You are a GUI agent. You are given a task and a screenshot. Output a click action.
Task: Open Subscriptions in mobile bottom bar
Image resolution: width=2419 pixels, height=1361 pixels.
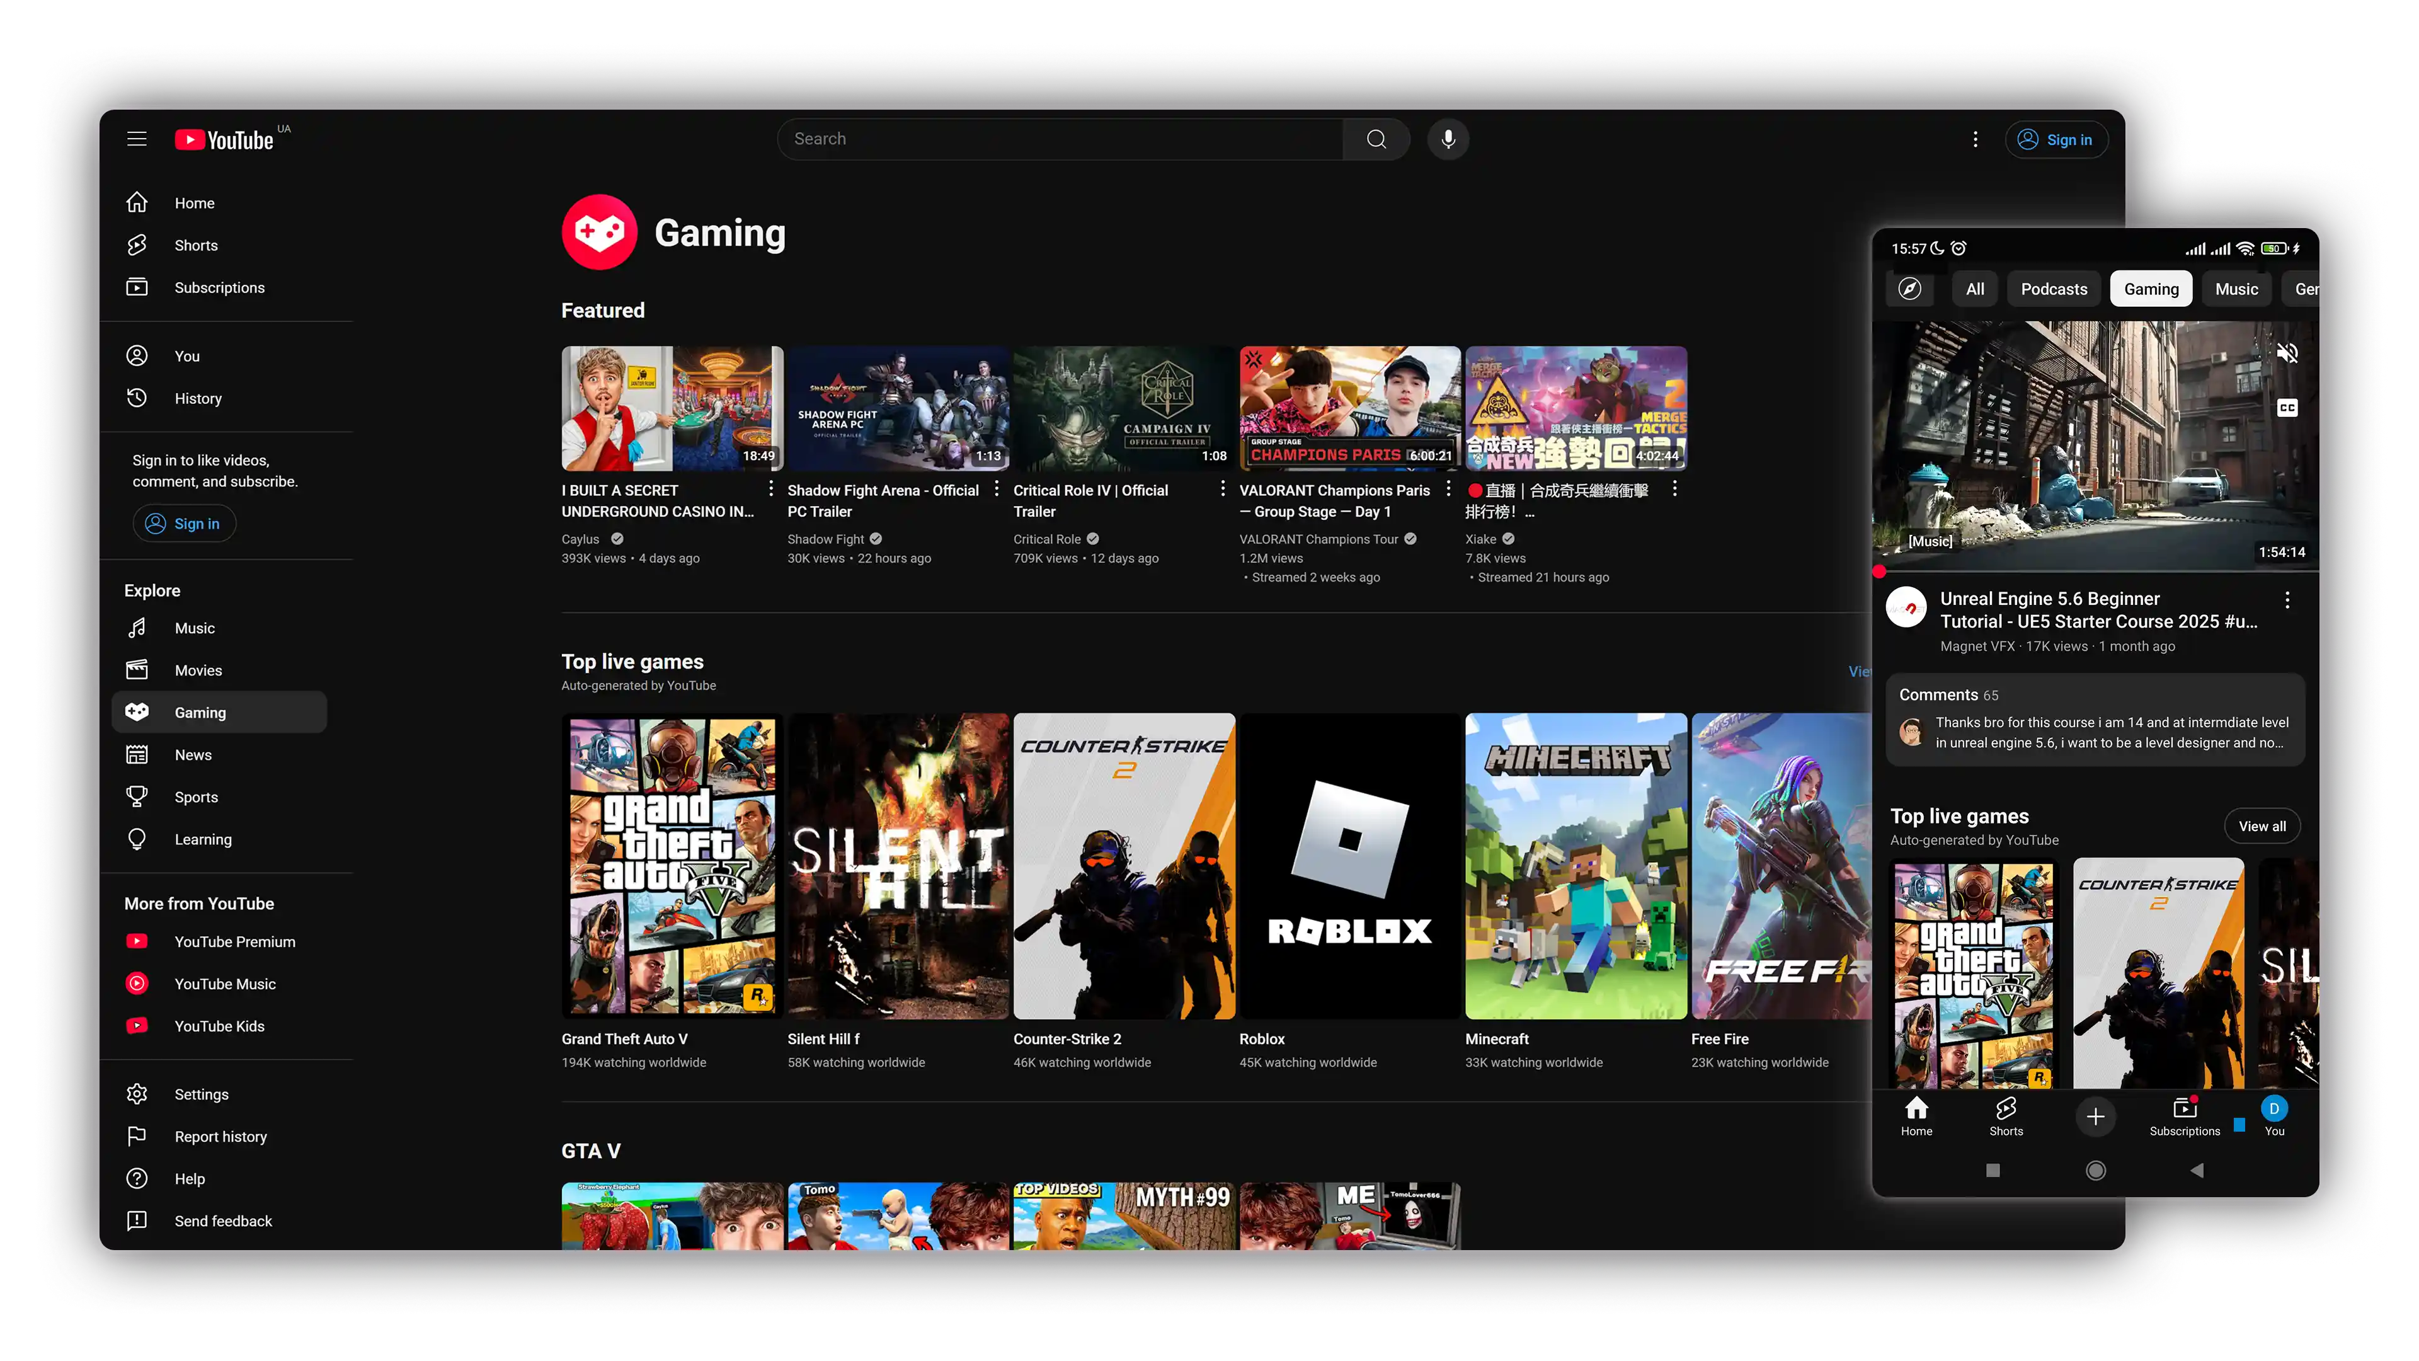[2184, 1116]
